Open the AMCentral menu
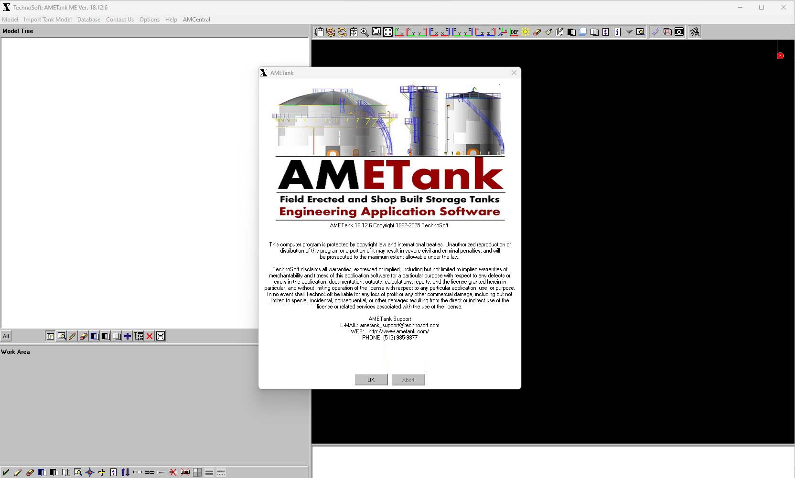This screenshot has width=795, height=478. coord(196,20)
